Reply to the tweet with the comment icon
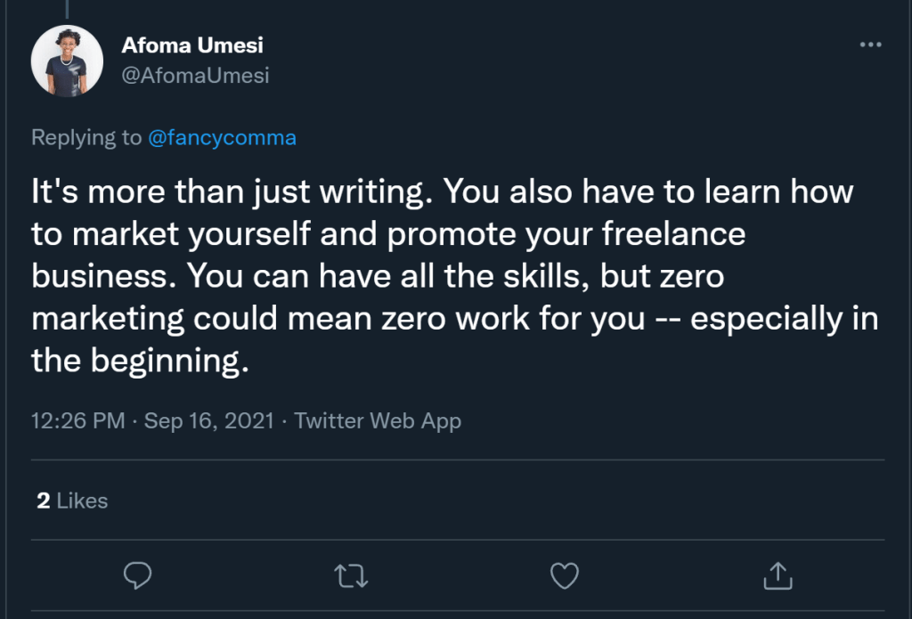Screen dimensions: 912x619 click(137, 576)
